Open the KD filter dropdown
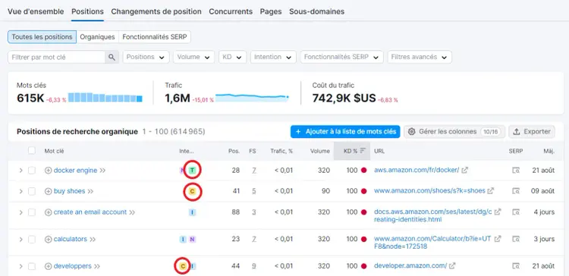The height and width of the screenshot is (276, 569). pos(233,57)
